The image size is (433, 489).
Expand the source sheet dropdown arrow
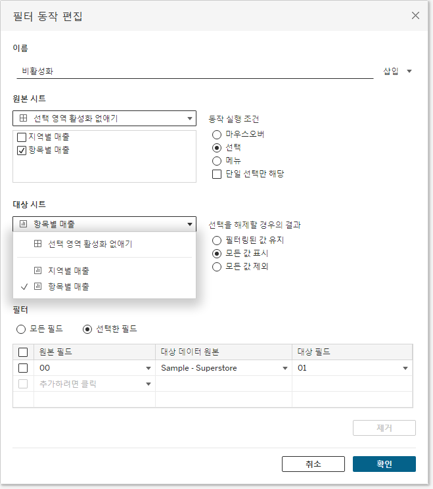[x=189, y=118]
